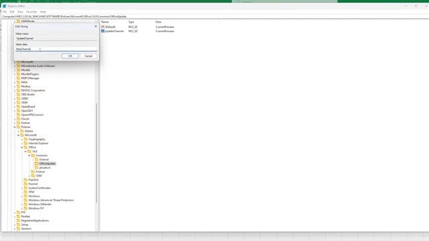Viewport: 429px width, 241px height.
Task: Click the ODBC folder icon
Action: [18, 98]
